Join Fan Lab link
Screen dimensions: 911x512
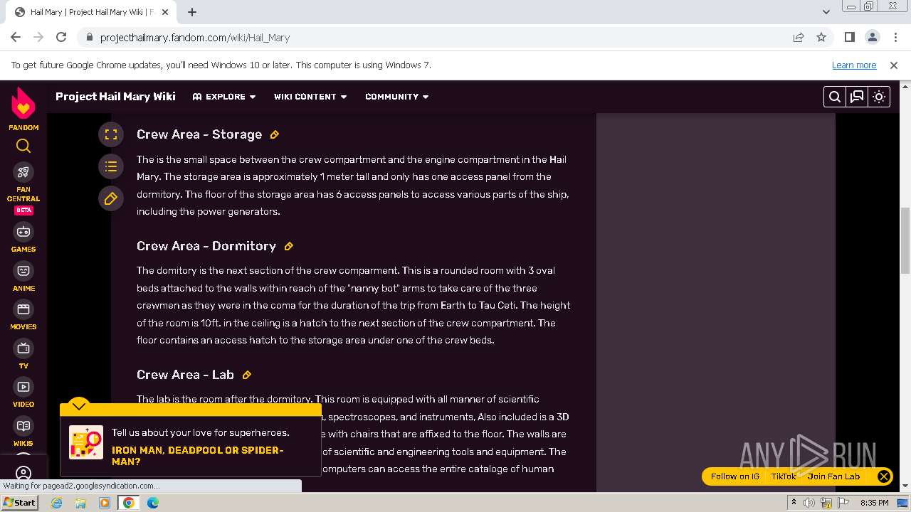click(x=833, y=476)
